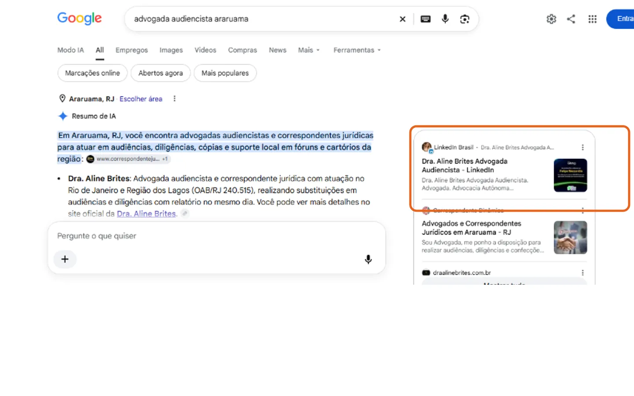
Task: Start voice search from search bar microphone
Action: click(445, 19)
